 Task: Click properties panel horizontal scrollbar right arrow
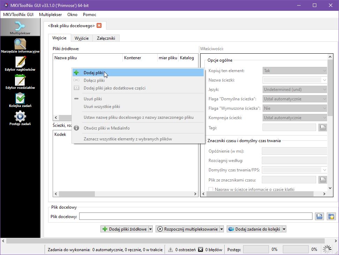[324, 194]
